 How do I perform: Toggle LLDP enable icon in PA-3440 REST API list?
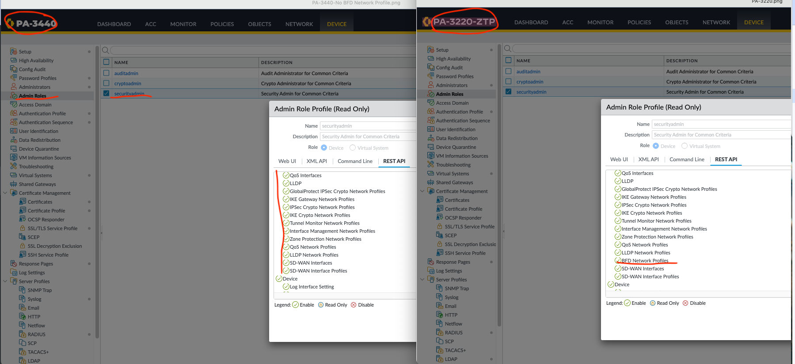286,183
